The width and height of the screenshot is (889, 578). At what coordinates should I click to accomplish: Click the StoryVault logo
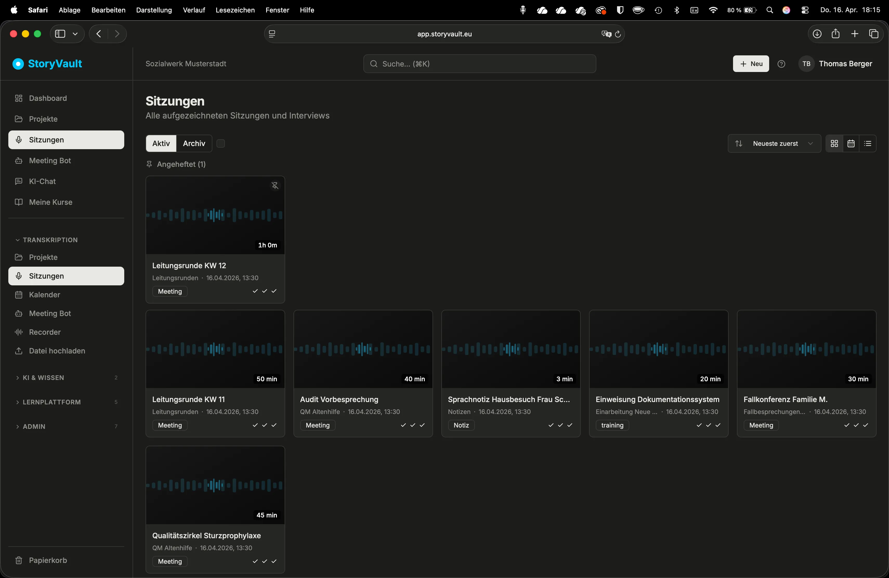tap(47, 64)
